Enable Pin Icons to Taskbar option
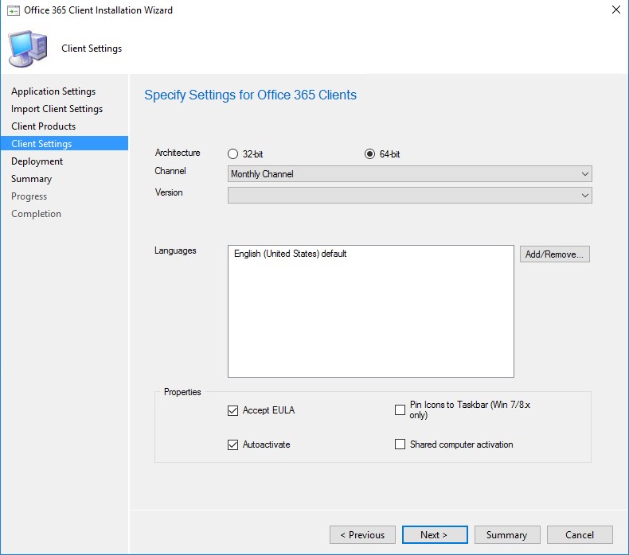Image resolution: width=629 pixels, height=555 pixels. click(400, 409)
